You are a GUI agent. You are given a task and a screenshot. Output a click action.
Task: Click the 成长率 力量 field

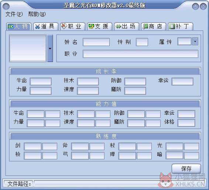tap(41, 91)
